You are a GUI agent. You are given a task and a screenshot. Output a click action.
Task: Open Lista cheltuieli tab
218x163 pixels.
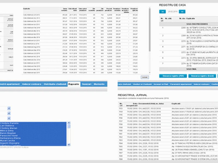pos(125,84)
